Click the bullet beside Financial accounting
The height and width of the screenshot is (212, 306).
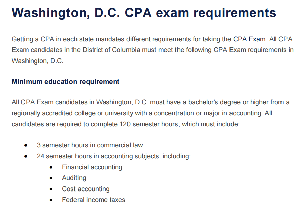[51, 167]
